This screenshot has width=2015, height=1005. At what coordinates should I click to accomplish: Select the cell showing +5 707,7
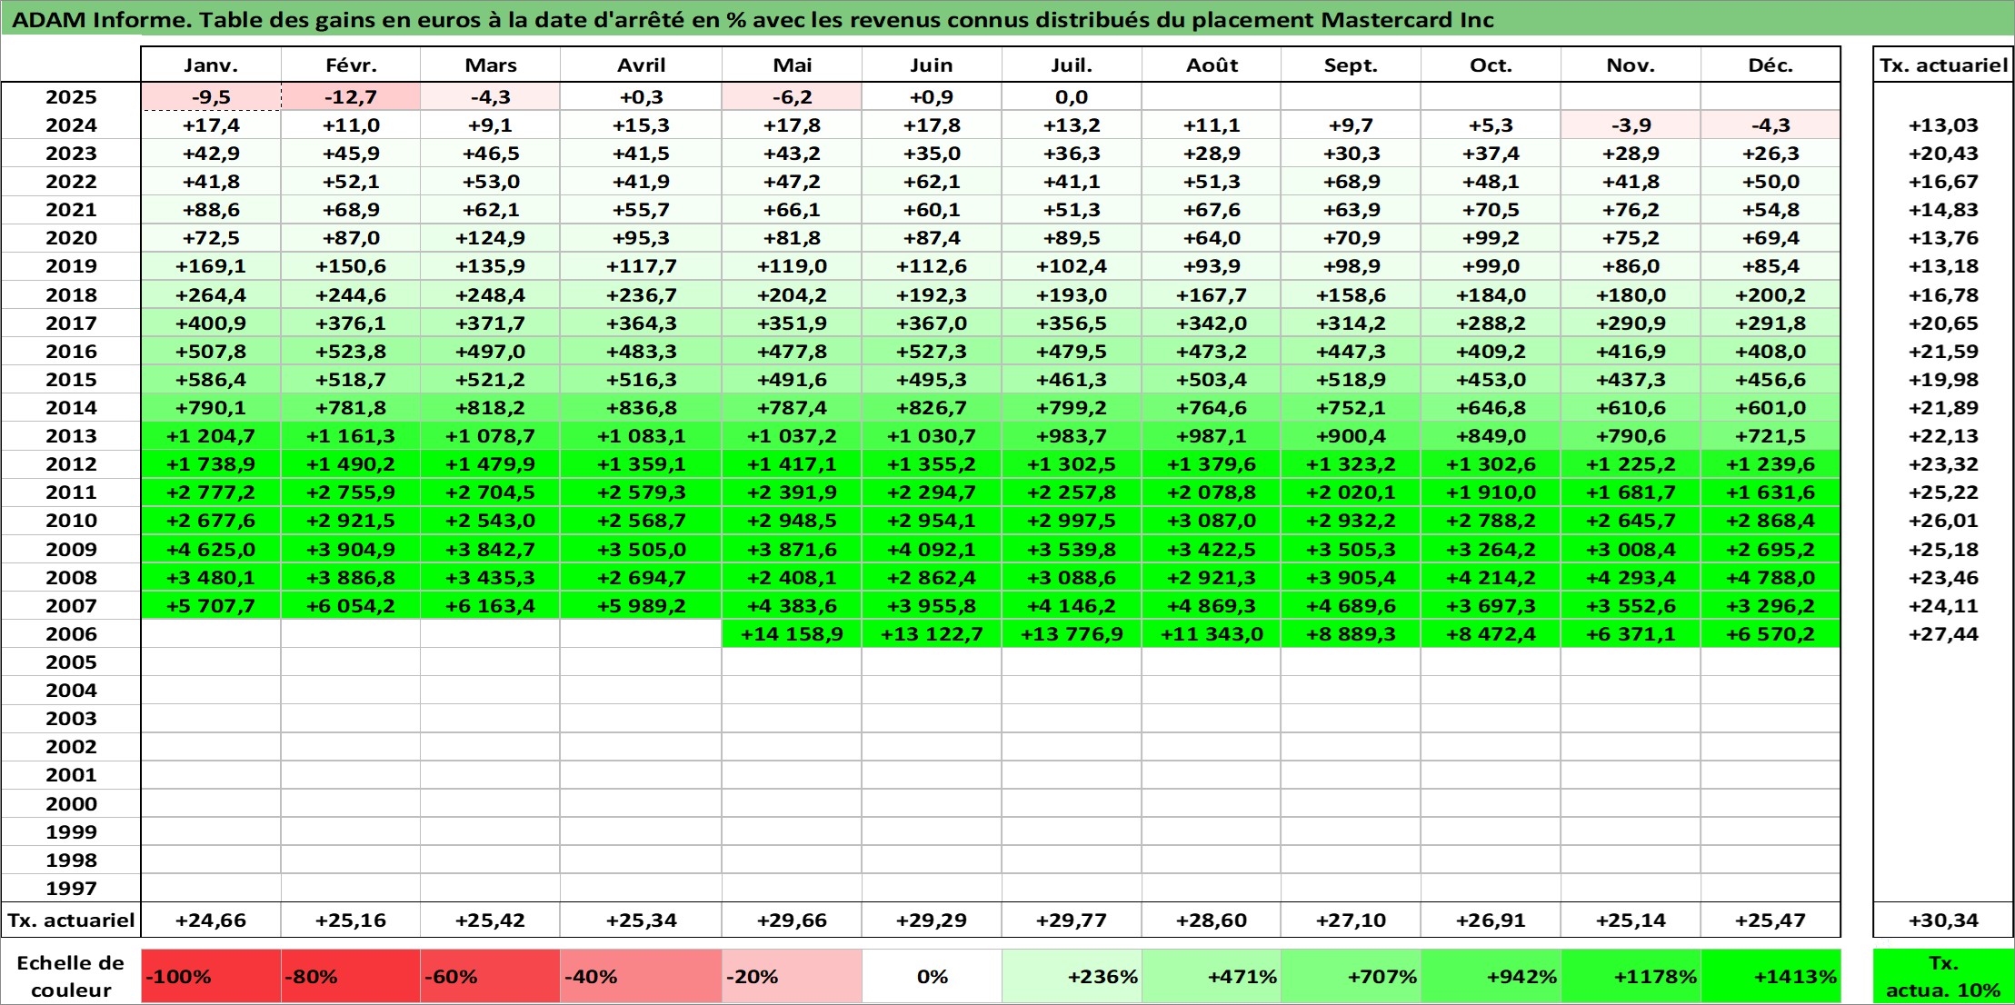tap(211, 606)
